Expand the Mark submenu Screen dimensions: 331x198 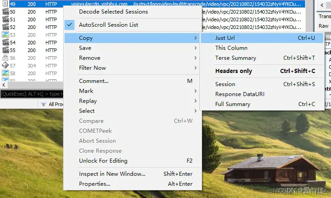(132, 91)
